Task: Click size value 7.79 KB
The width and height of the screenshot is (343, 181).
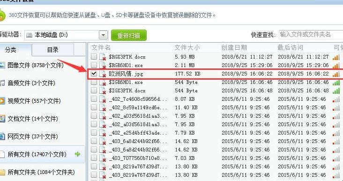Action: (x=185, y=133)
